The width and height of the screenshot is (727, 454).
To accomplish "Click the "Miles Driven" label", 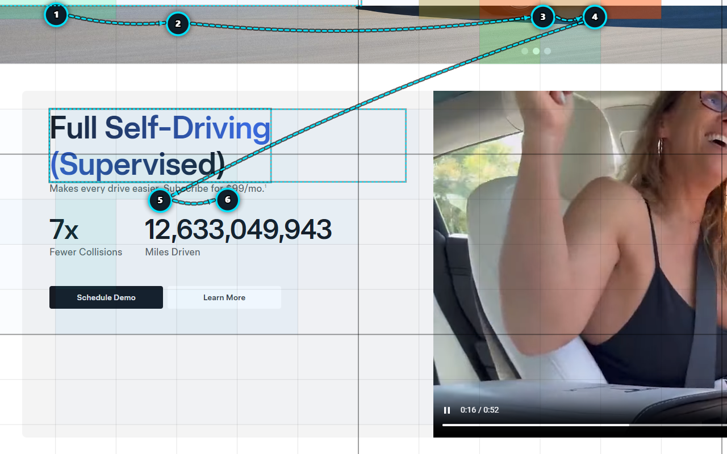I will (173, 252).
